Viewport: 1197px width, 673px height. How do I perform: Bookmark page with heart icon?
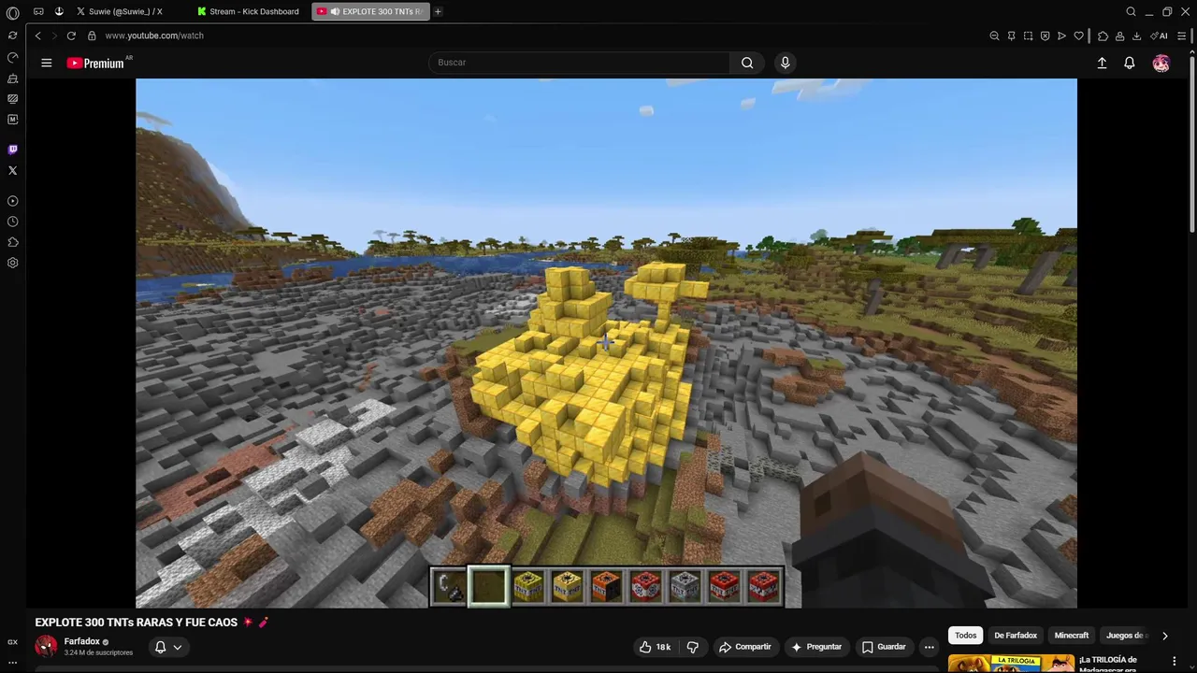[x=1078, y=36]
